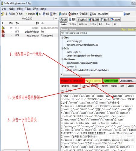Viewport: 136px width, 151px height.
Task: Click the headers pane horizontal scrollbar
Action: (77, 75)
